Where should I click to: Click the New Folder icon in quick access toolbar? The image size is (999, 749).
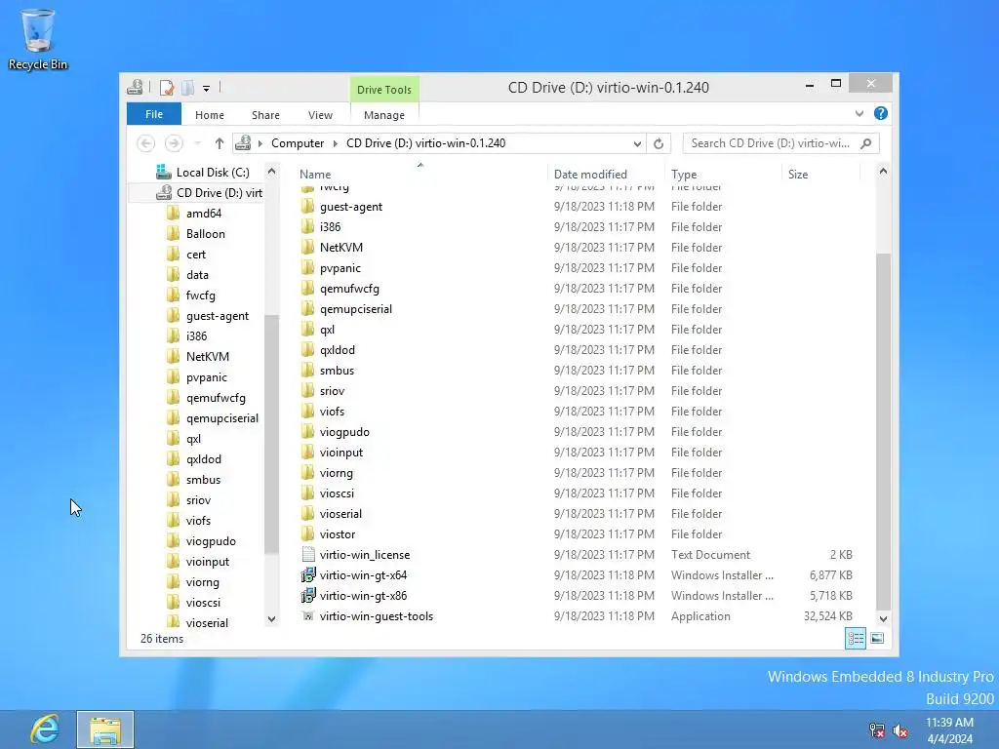[x=188, y=87]
